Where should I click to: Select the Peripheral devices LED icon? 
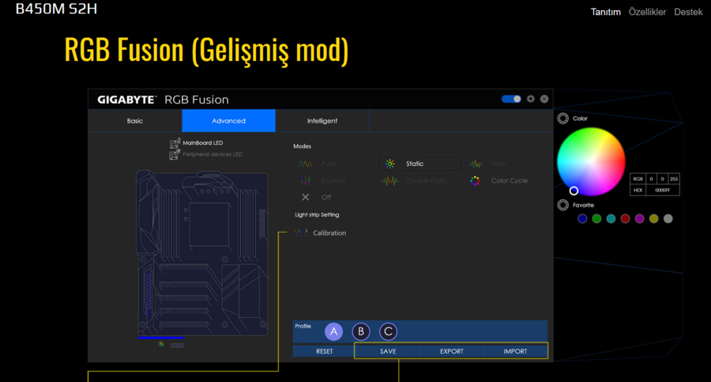(x=175, y=154)
